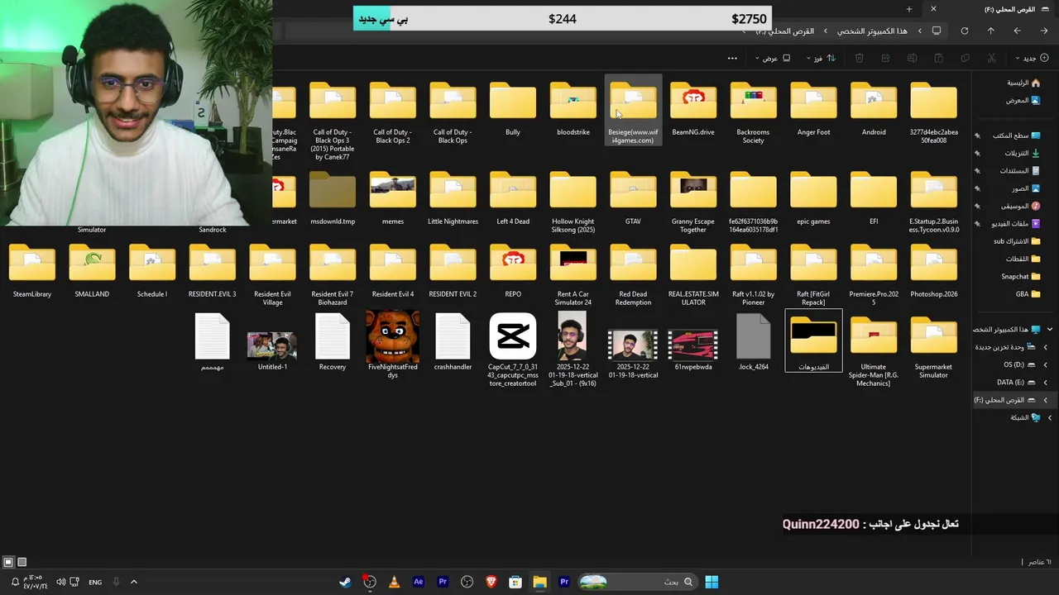1059x595 pixels.
Task: Select the Granny Escape Together folder
Action: click(x=693, y=202)
